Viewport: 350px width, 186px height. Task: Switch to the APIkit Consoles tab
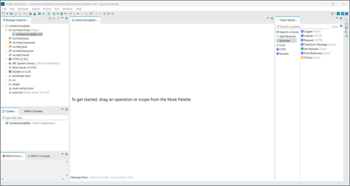click(x=33, y=111)
